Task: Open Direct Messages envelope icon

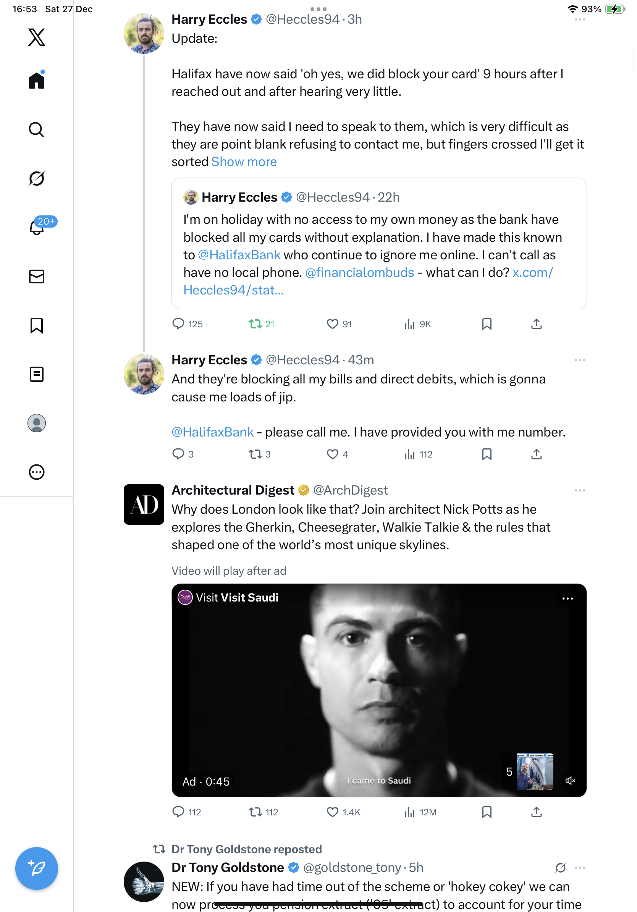Action: coord(37,277)
